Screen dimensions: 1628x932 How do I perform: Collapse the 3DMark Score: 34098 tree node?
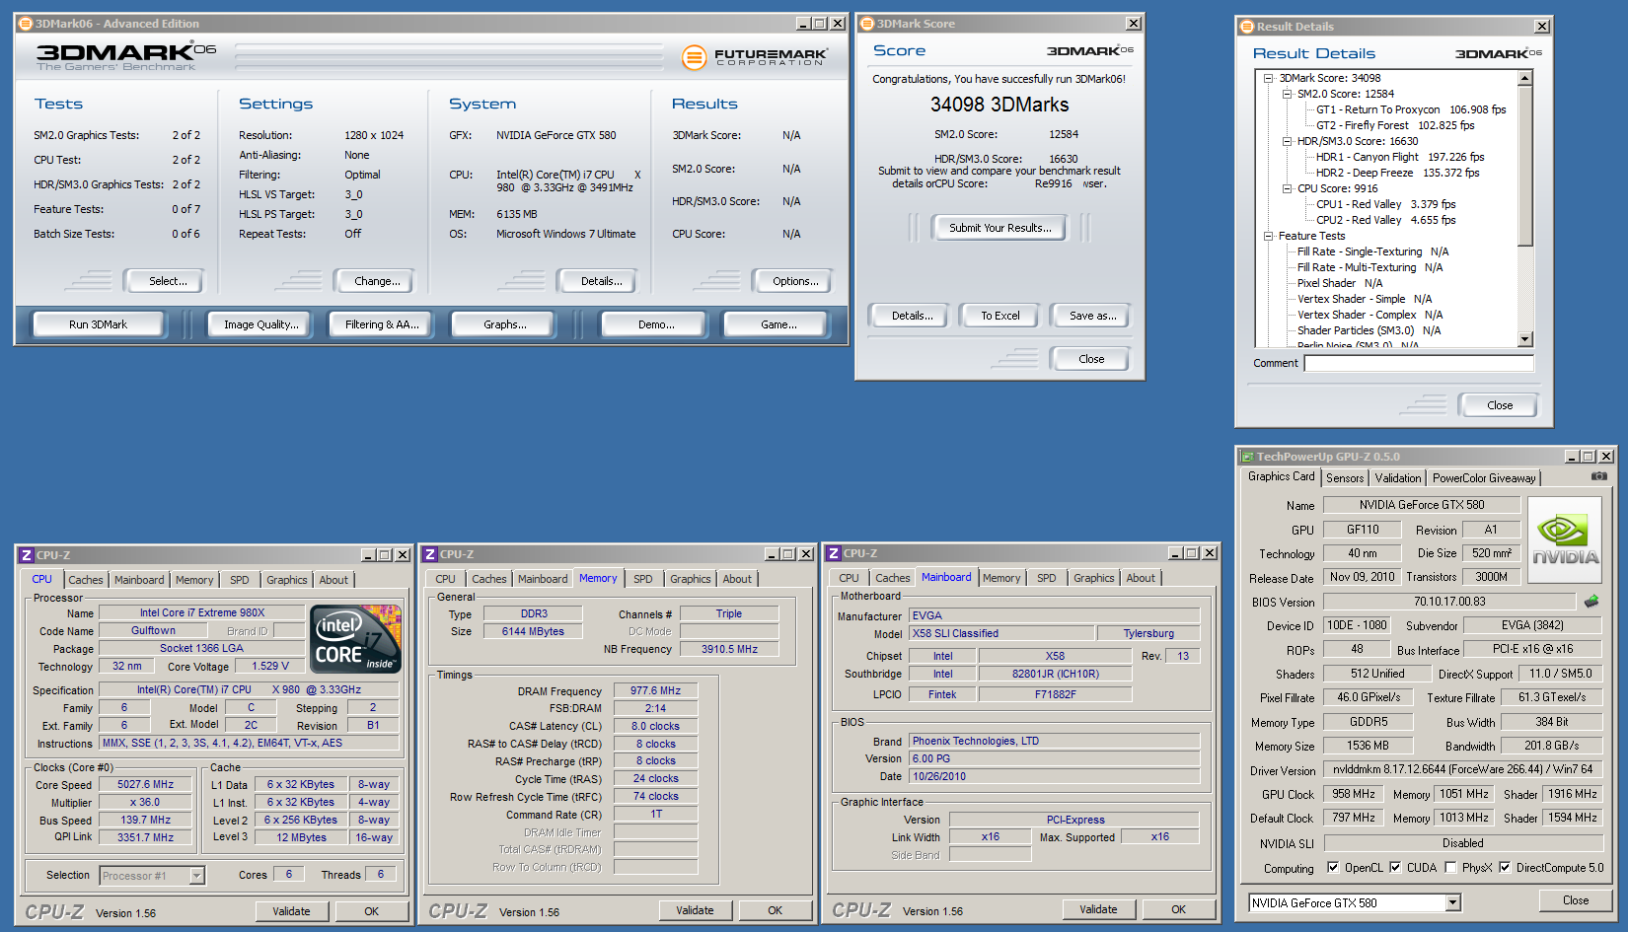click(1269, 78)
